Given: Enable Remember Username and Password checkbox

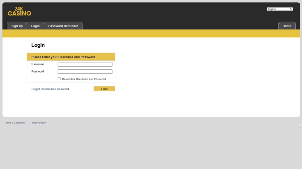Looking at the screenshot, I should point(59,79).
